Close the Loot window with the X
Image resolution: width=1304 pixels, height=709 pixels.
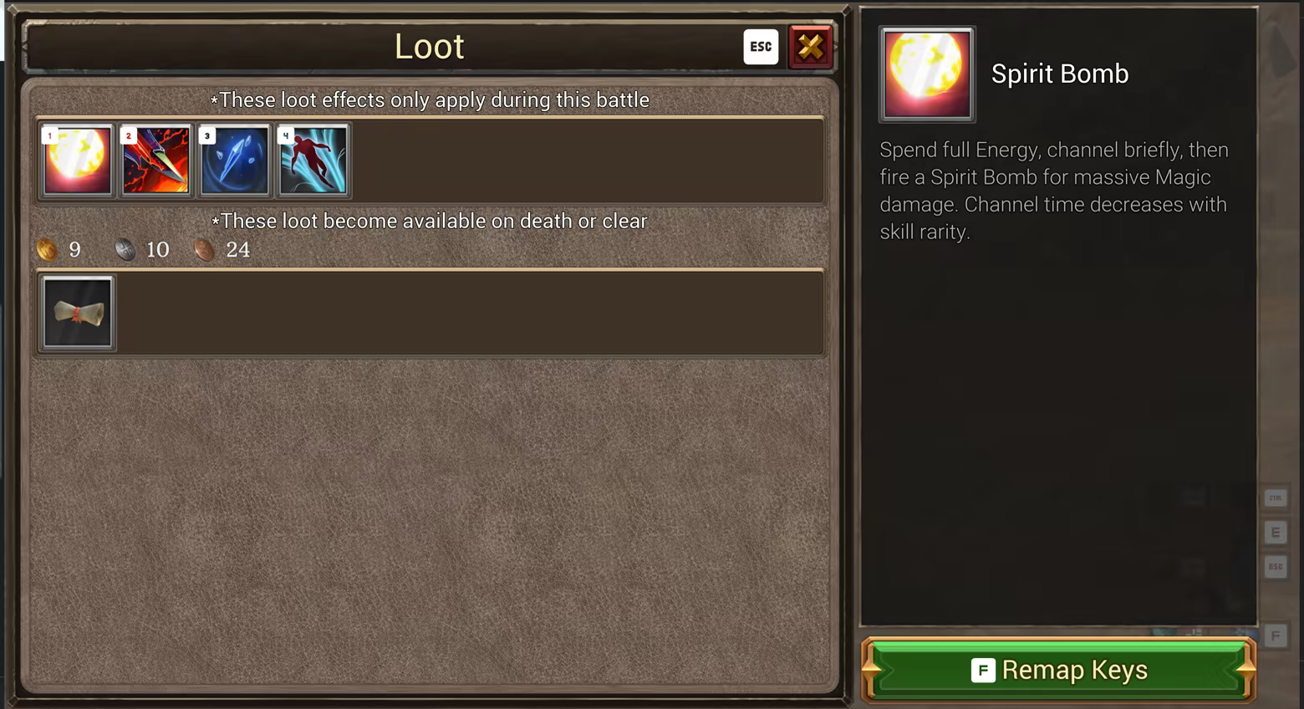(x=810, y=47)
